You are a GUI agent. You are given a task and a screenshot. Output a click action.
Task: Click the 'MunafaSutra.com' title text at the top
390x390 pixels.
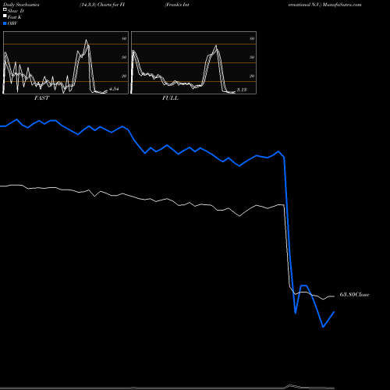coord(342,5)
